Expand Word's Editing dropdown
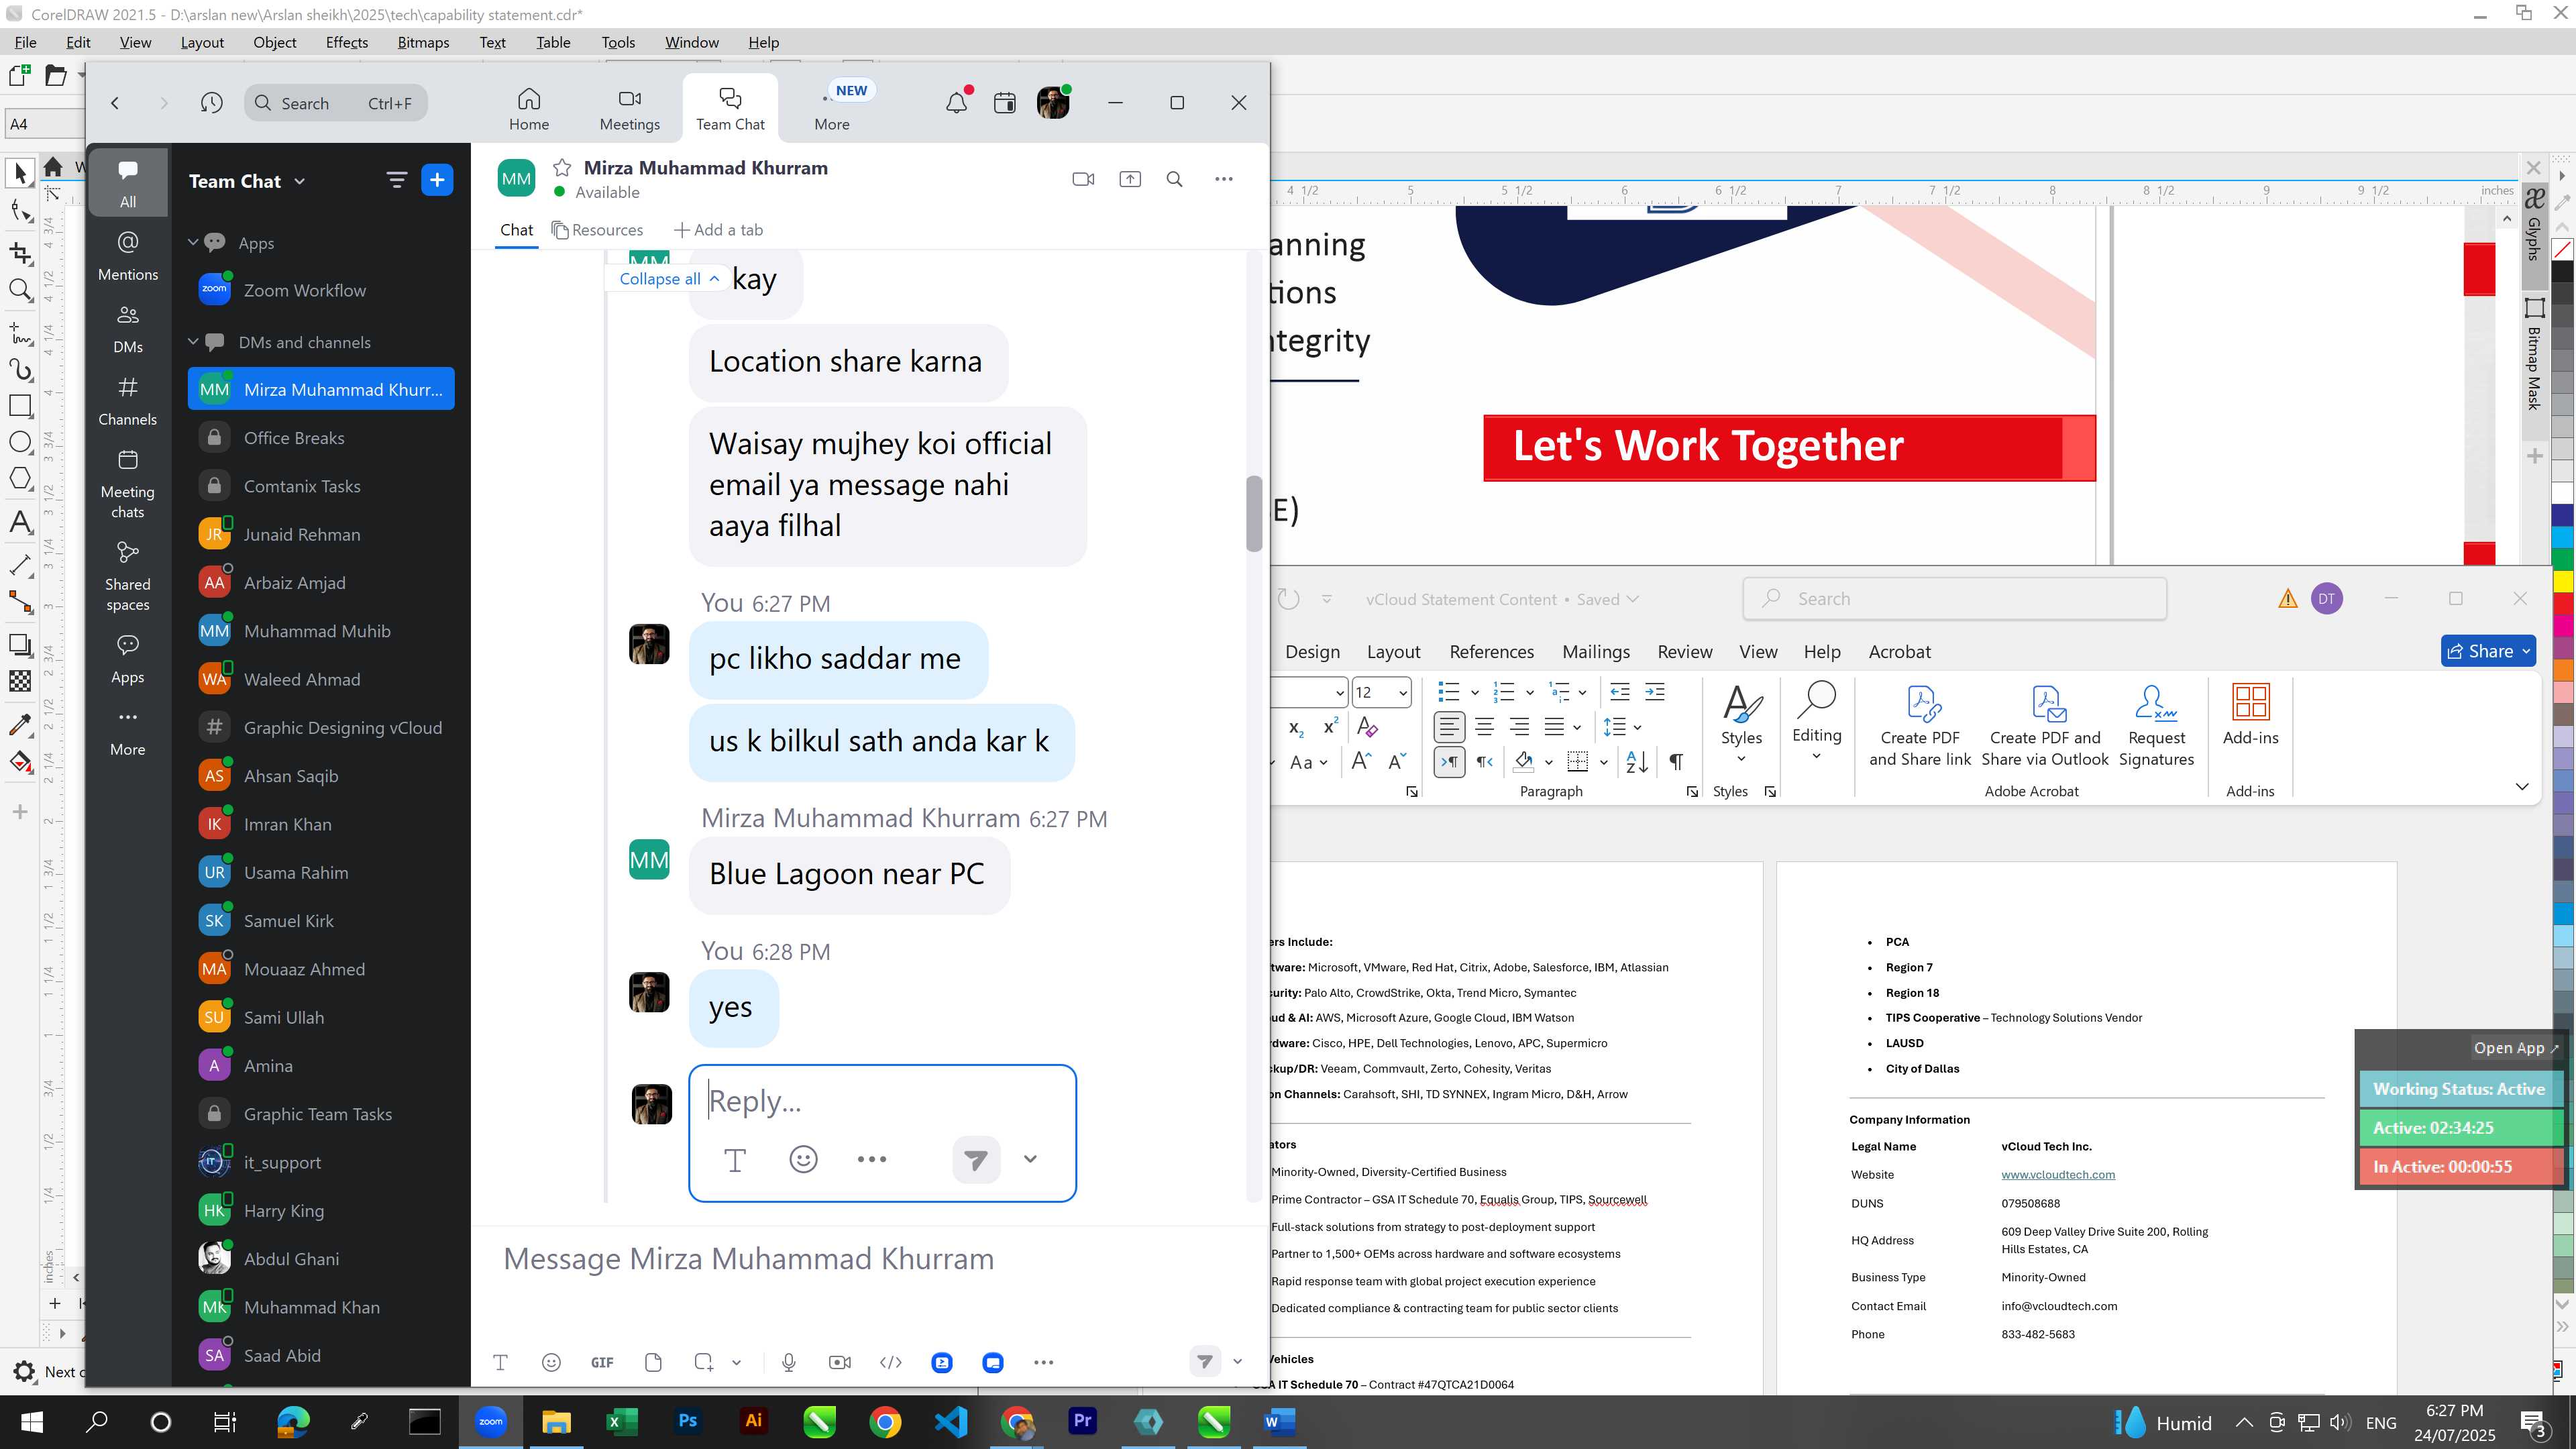Viewport: 2576px width, 1449px height. coord(1816,757)
